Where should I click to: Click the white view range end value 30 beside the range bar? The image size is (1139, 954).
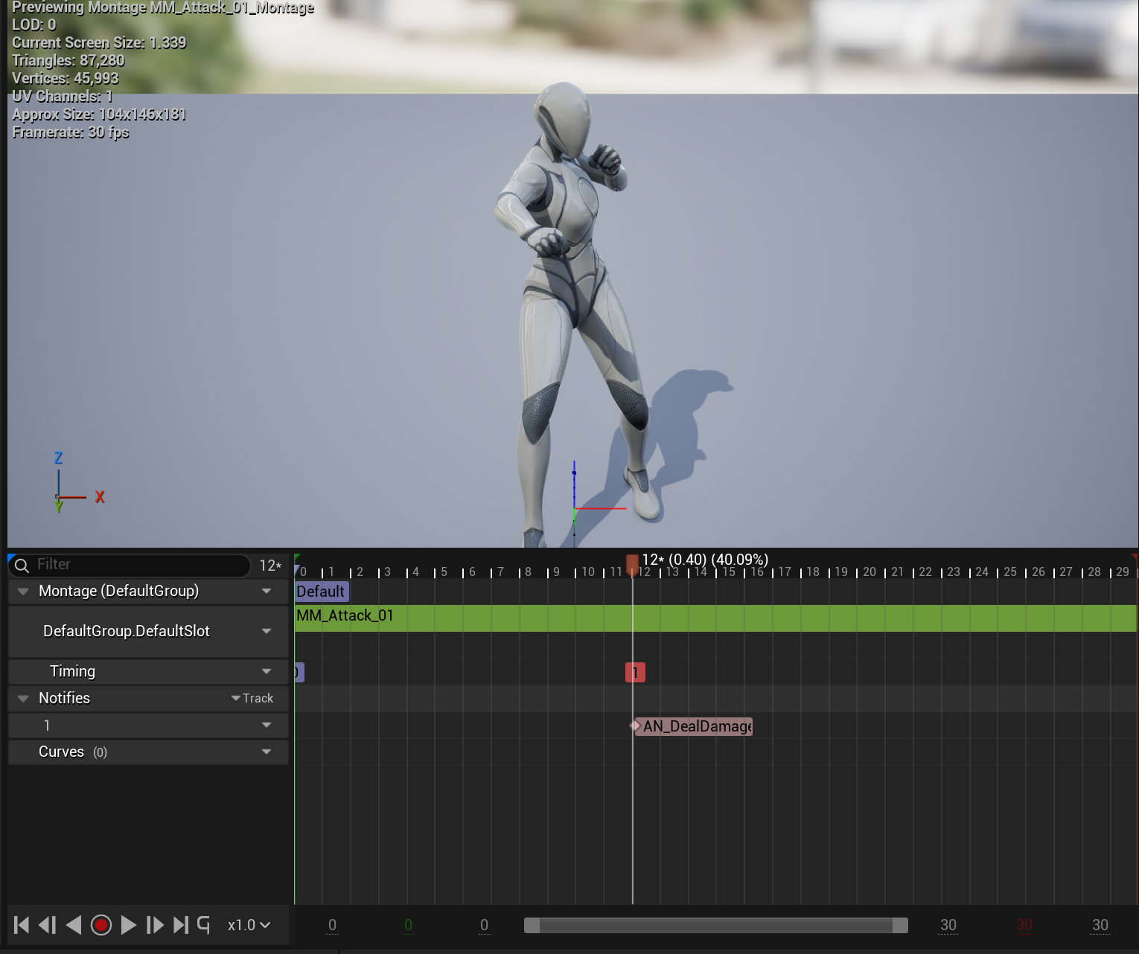pyautogui.click(x=948, y=925)
